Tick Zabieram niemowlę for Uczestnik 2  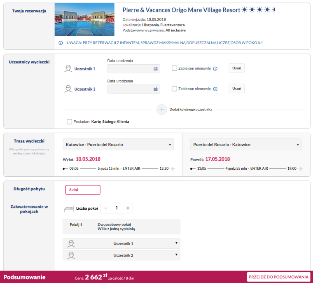175,89
